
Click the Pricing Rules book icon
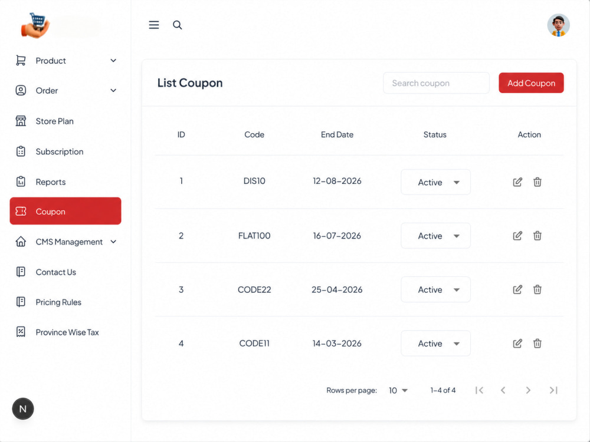21,302
